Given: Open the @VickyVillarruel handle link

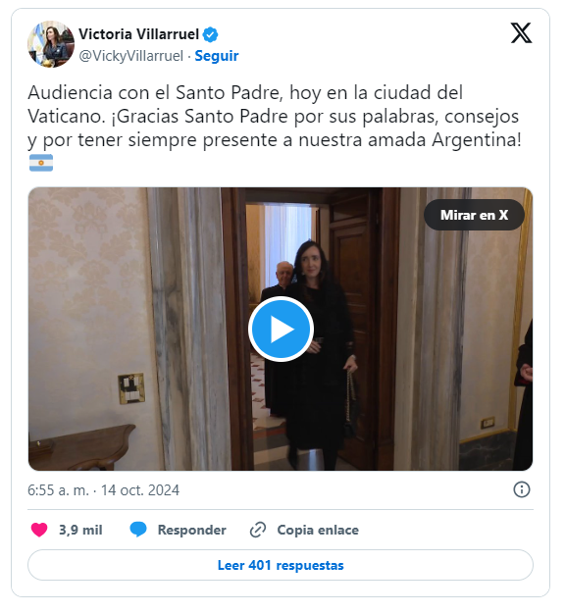Looking at the screenshot, I should (131, 56).
